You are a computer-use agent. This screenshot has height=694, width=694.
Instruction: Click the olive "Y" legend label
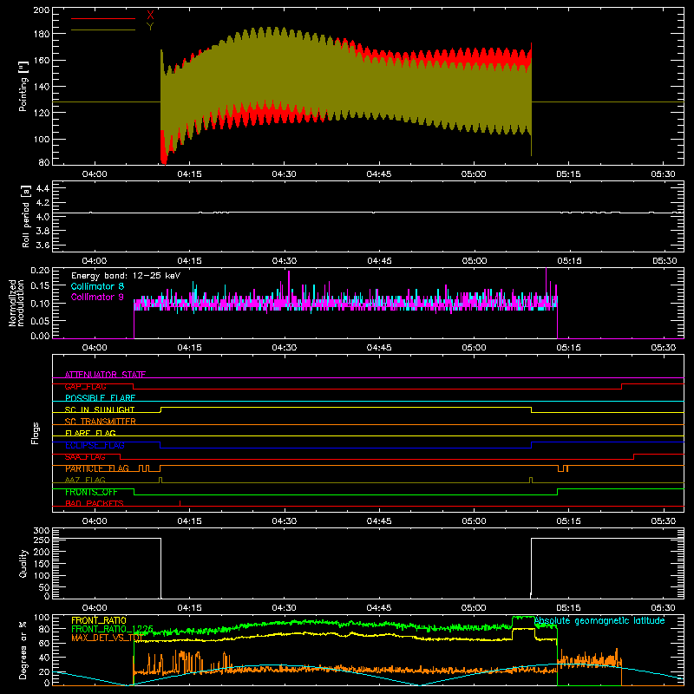pos(150,27)
